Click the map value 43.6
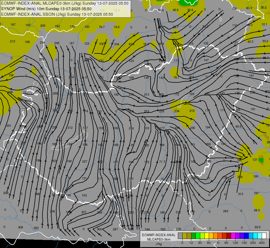This screenshot has height=248, width=270. [132, 44]
